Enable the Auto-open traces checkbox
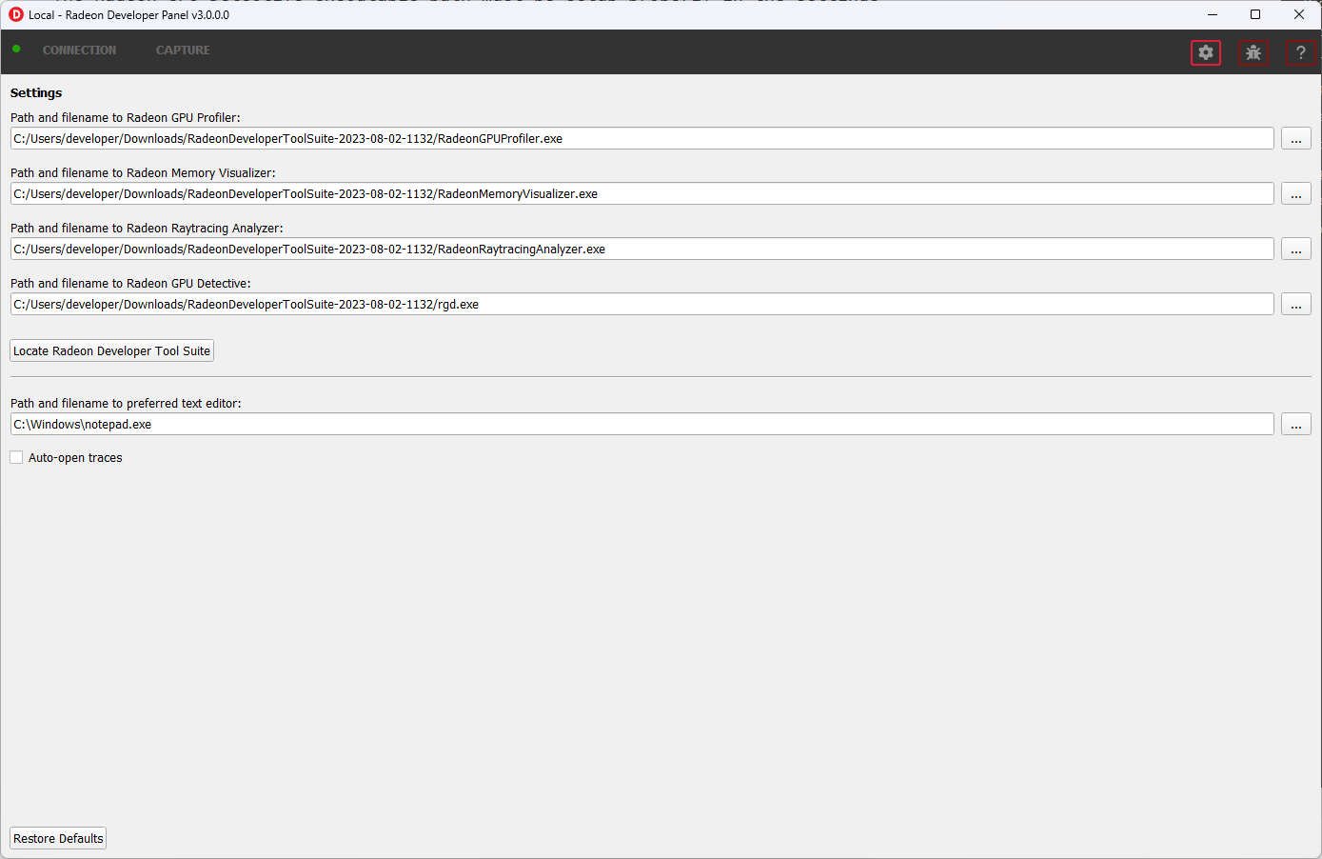1322x859 pixels. point(16,458)
